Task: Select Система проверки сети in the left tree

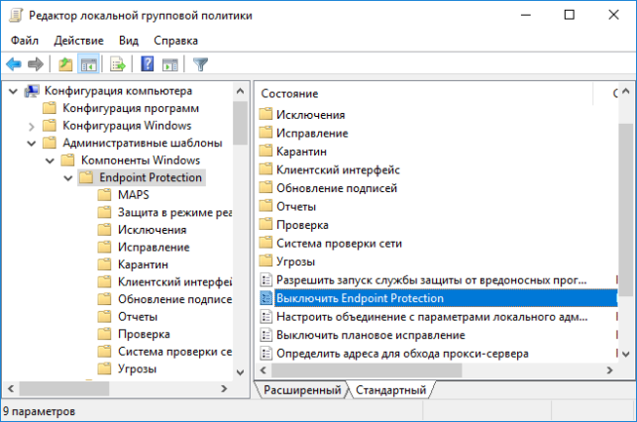Action: 174,352
